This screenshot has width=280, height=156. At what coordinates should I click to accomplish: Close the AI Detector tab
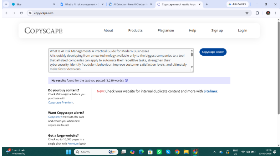click(151, 4)
